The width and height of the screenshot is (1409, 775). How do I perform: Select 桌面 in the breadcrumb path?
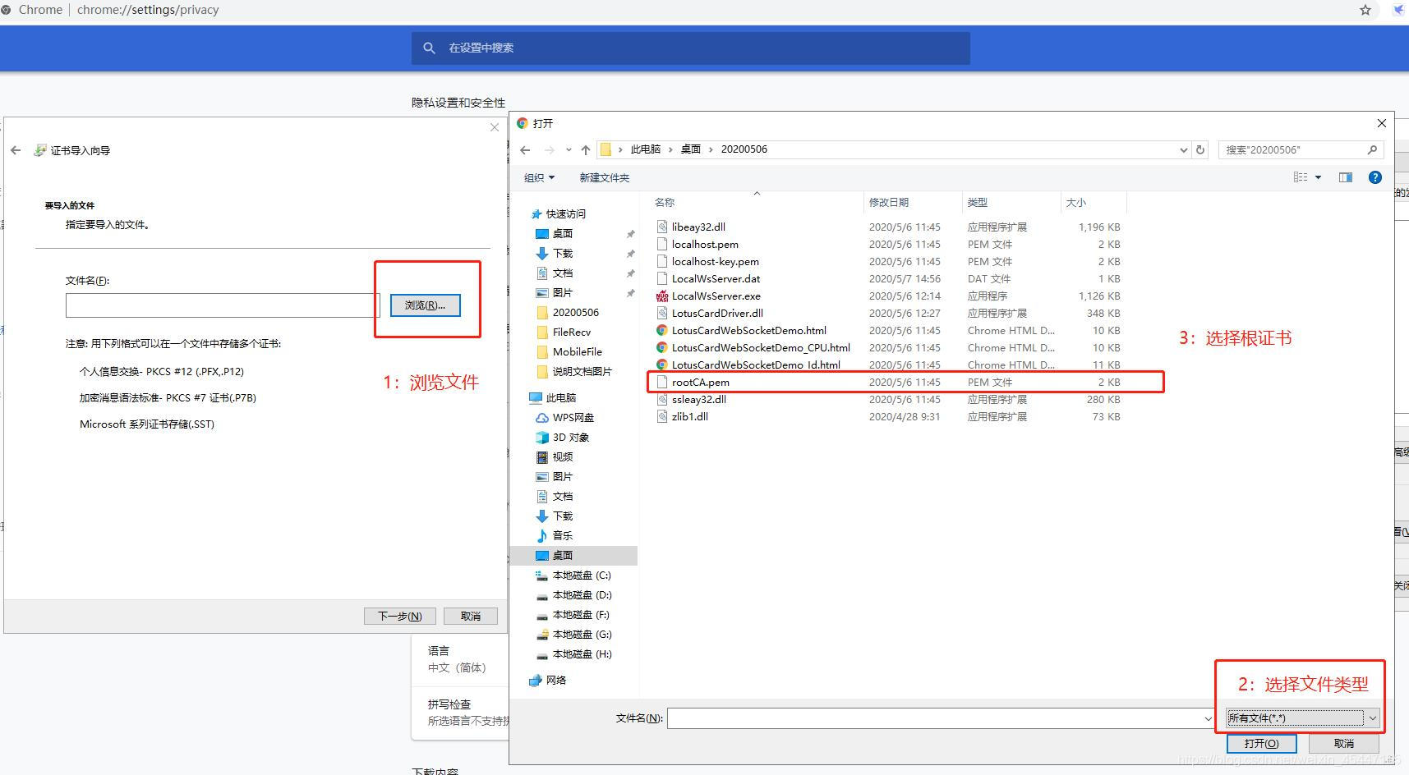pos(690,149)
